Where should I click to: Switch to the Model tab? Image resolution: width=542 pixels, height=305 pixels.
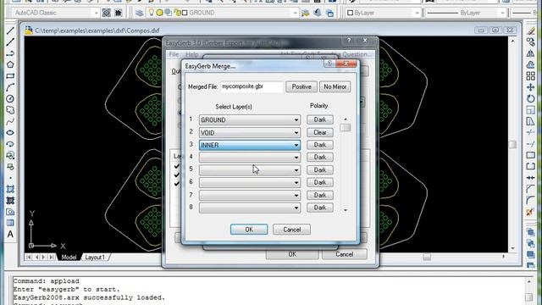click(x=69, y=258)
